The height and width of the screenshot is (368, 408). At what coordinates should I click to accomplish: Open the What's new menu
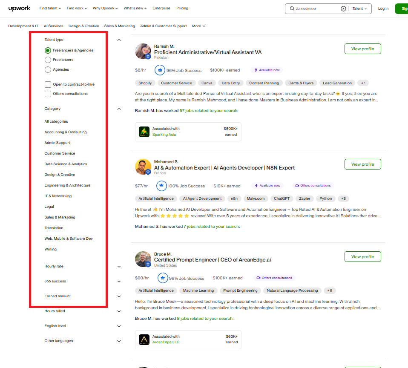(x=135, y=8)
